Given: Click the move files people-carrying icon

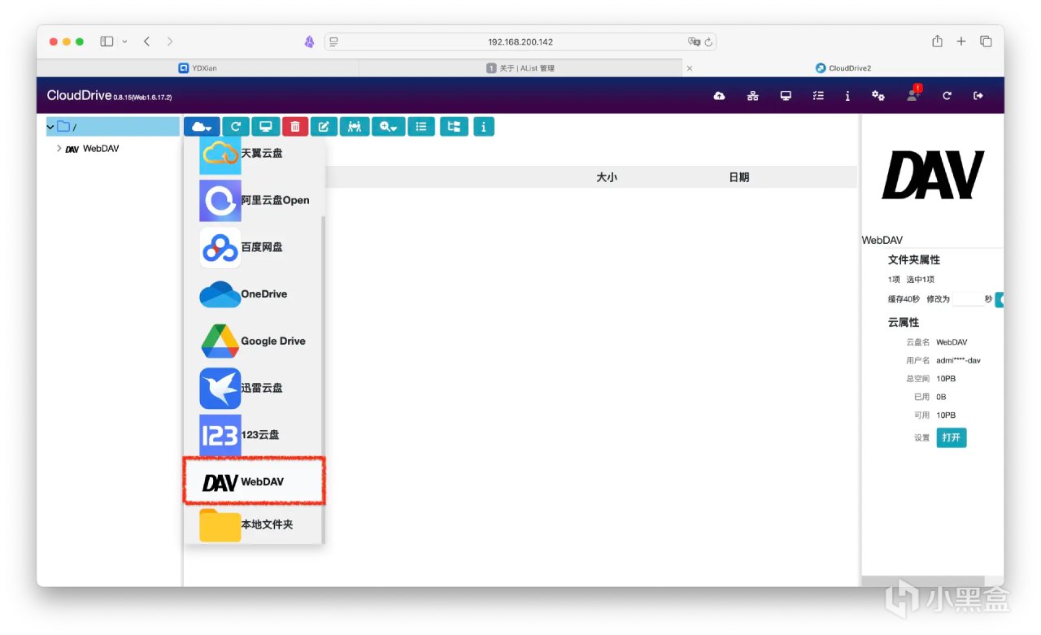Looking at the screenshot, I should click(355, 126).
